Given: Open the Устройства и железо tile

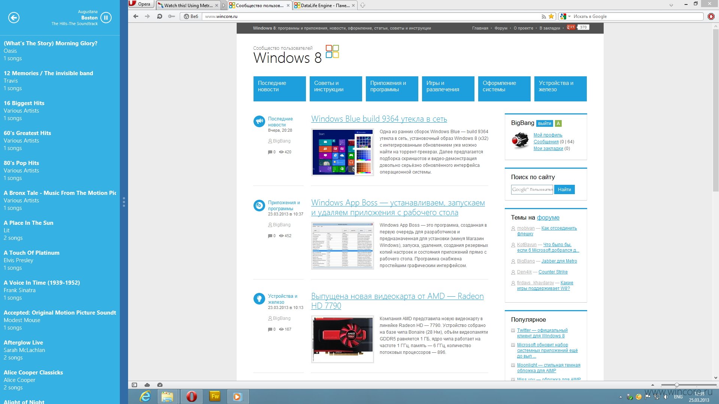Looking at the screenshot, I should coord(560,89).
